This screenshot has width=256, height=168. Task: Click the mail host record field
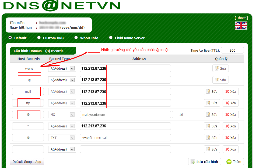[x=28, y=91]
